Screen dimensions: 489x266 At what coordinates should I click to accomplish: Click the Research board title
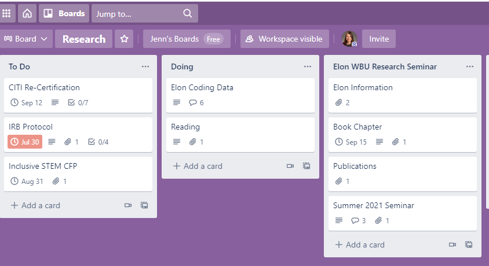pos(84,39)
